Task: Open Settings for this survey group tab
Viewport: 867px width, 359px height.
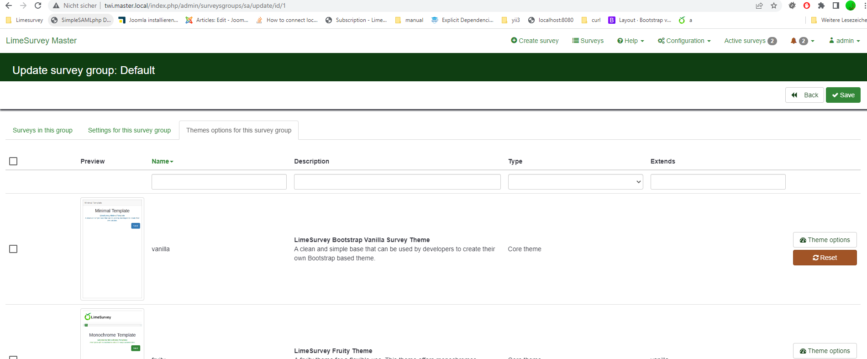Action: coord(129,130)
